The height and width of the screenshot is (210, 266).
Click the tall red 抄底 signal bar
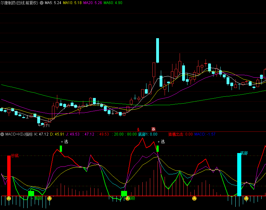(x=9, y=176)
